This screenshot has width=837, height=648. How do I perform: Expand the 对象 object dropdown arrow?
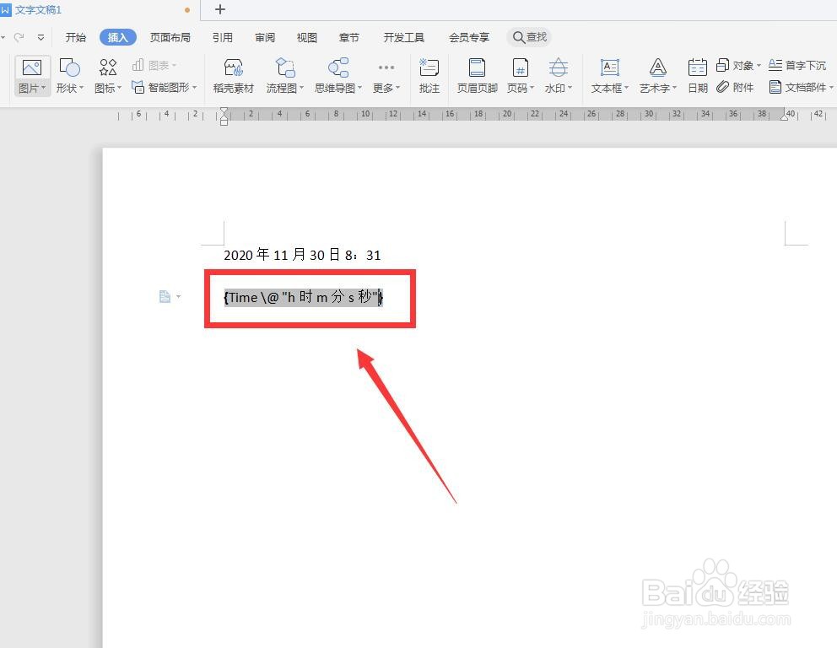click(757, 65)
